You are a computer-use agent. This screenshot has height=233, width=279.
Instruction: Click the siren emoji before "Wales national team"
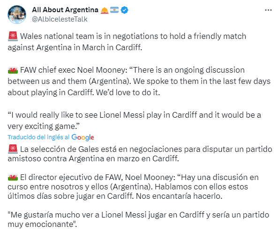point(13,36)
